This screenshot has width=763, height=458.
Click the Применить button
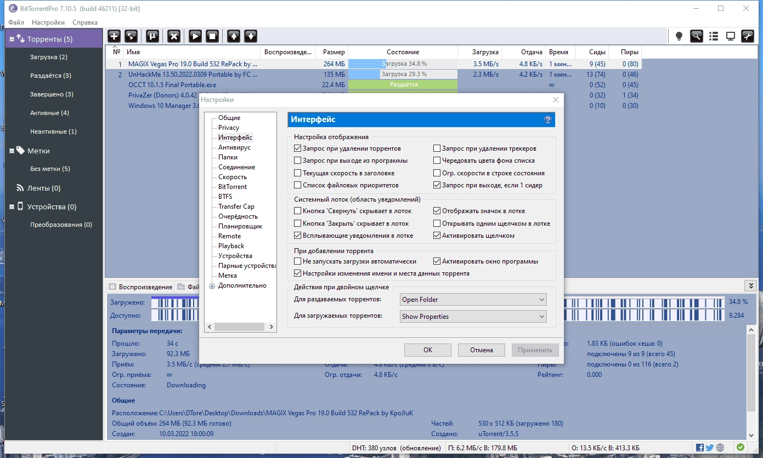tap(535, 350)
